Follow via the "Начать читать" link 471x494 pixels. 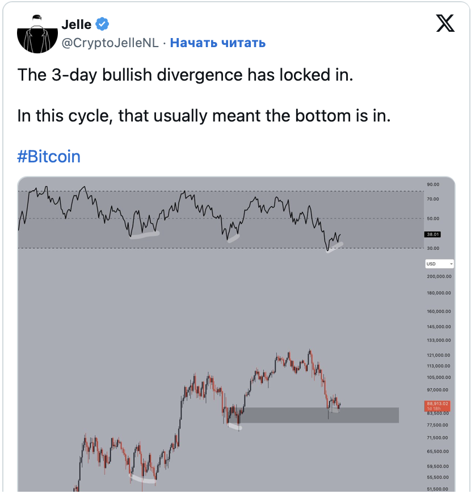[217, 43]
